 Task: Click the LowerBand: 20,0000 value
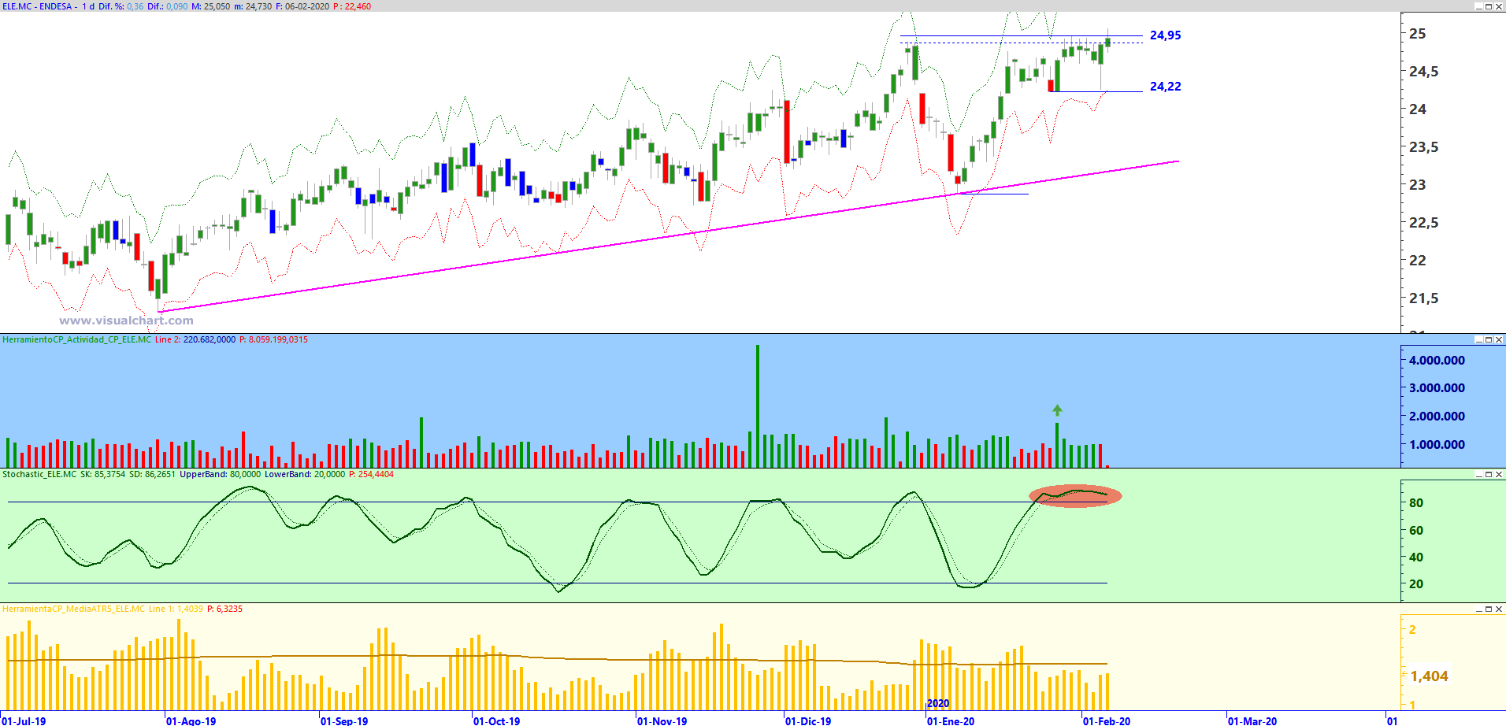pos(305,474)
